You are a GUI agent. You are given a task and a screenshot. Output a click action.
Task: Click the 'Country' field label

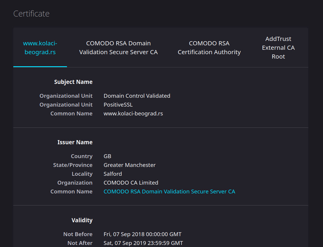[x=82, y=156]
